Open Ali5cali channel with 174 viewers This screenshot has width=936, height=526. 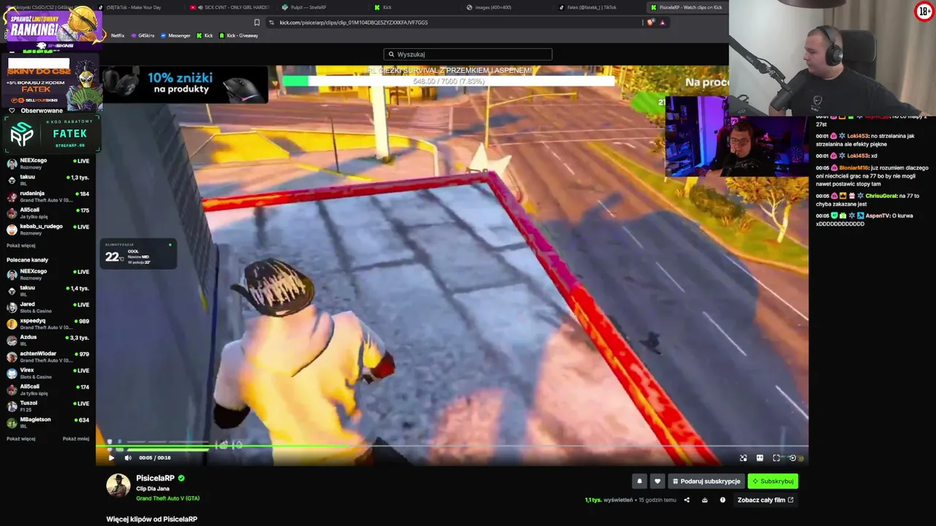[x=48, y=389]
